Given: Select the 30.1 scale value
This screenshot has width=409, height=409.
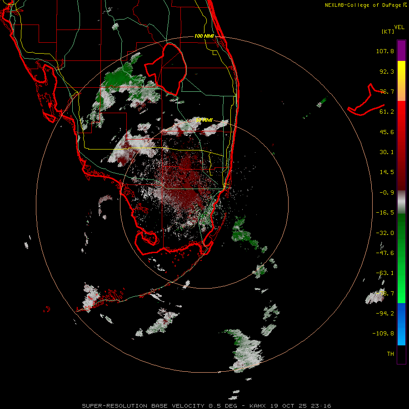Looking at the screenshot, I should (387, 152).
